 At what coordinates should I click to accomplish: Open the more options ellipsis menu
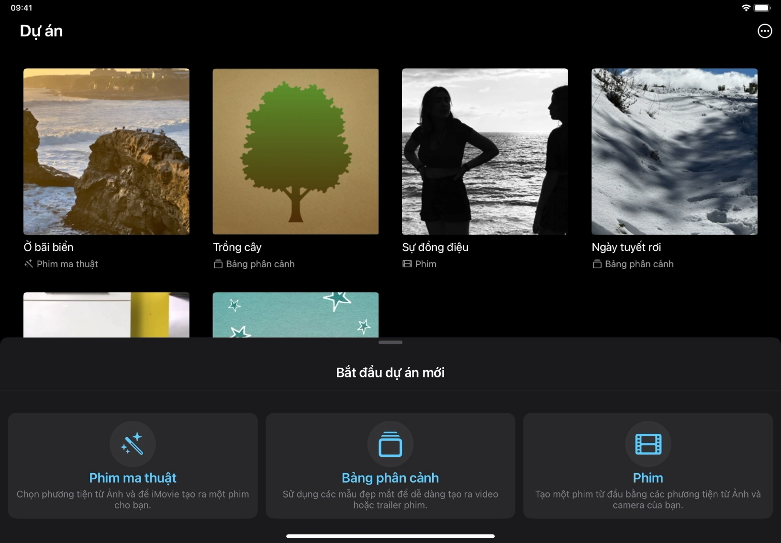[764, 31]
